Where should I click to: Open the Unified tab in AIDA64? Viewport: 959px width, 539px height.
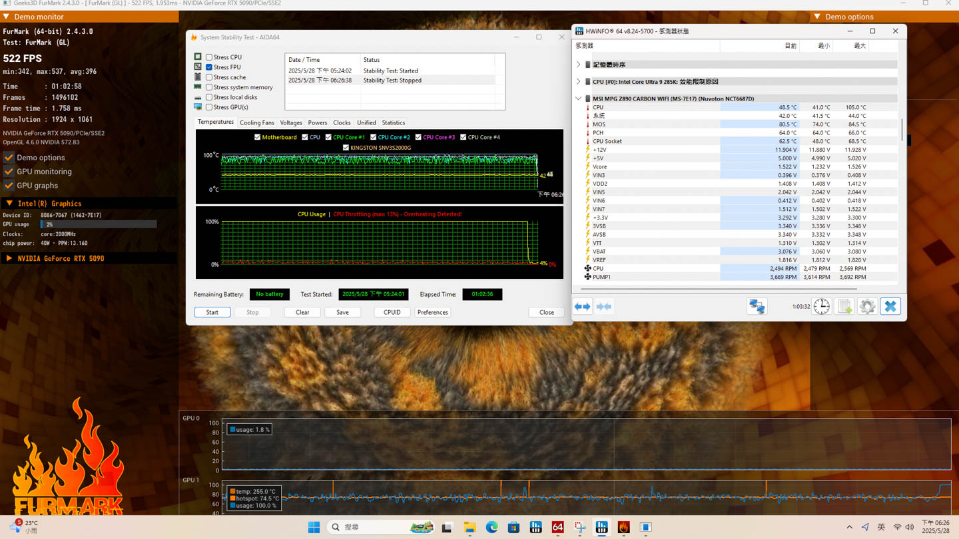click(x=366, y=123)
